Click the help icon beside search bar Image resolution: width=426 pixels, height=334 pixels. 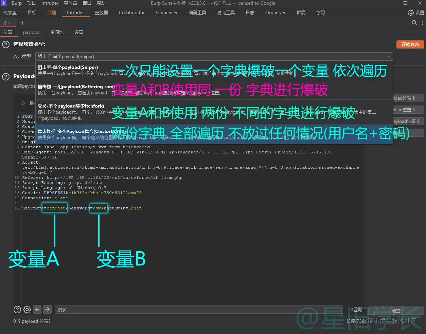pos(17,310)
